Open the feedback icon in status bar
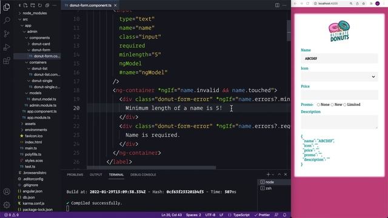The height and width of the screenshot is (218, 388). 276,215
